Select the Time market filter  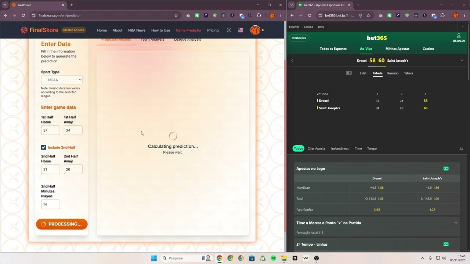coord(358,148)
